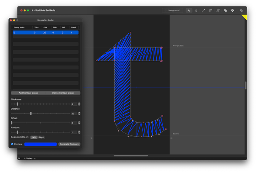The height and width of the screenshot is (172, 256).
Task: Click the Thickness value field
Action: coord(74,104)
